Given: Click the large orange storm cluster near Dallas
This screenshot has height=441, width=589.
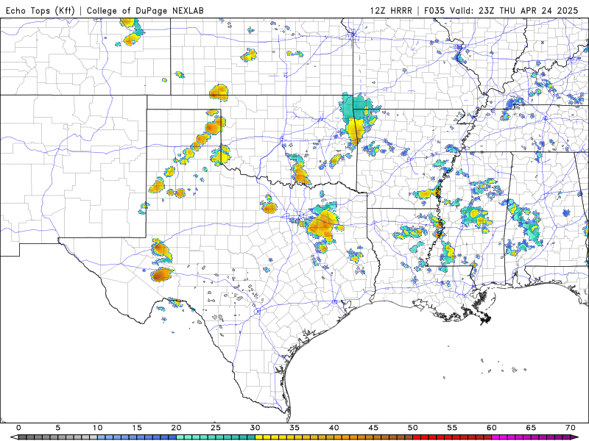Looking at the screenshot, I should [x=322, y=223].
